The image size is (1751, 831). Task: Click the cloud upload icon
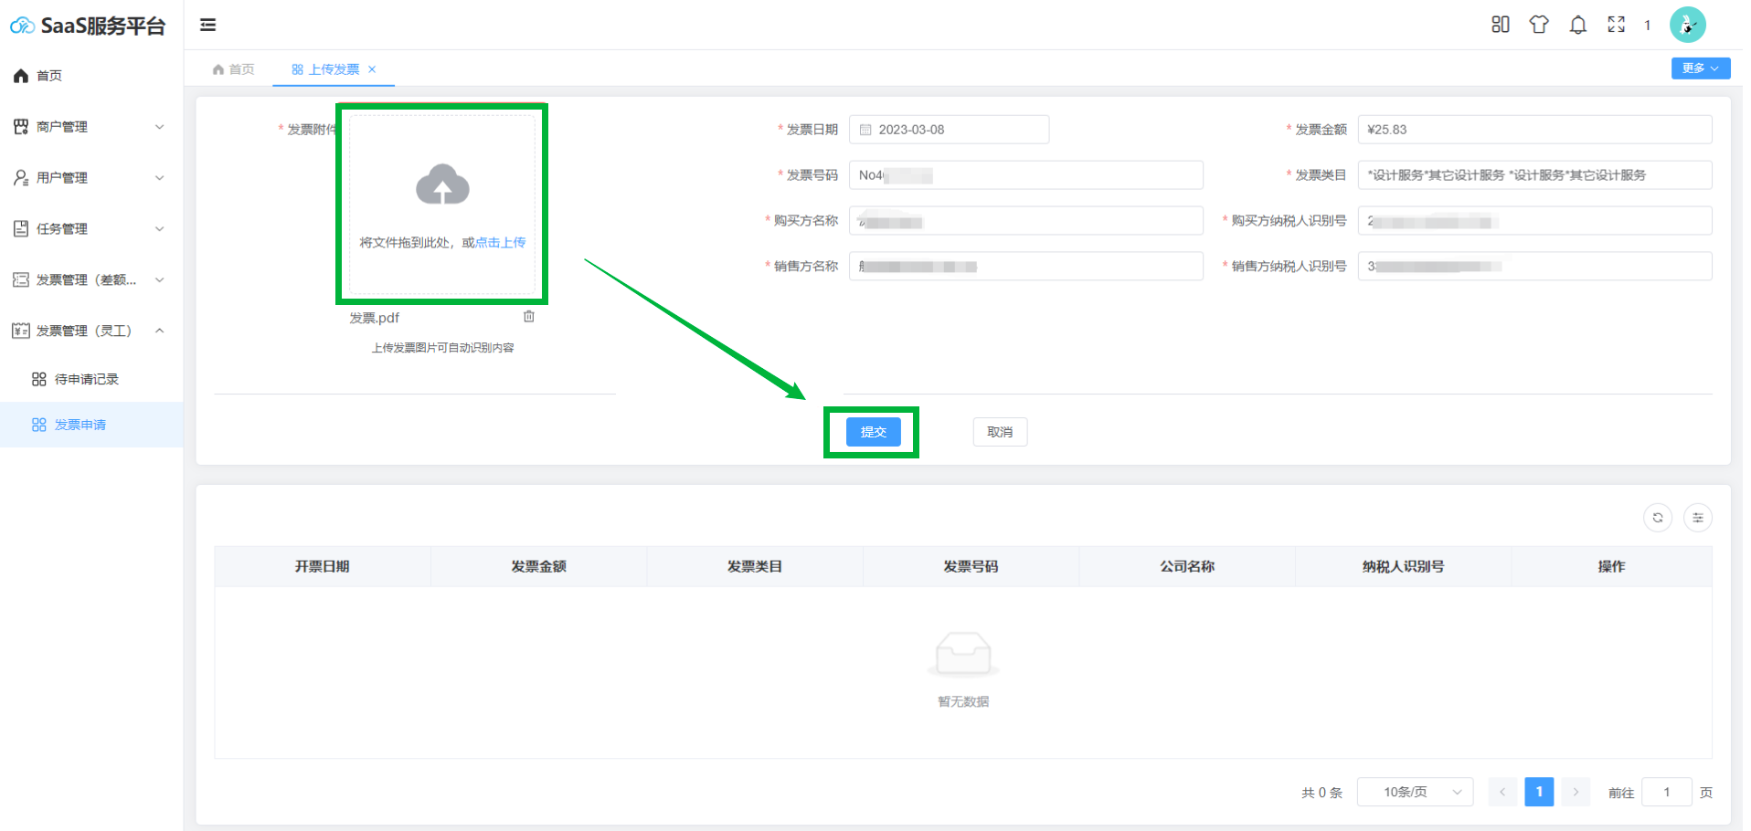pyautogui.click(x=442, y=185)
